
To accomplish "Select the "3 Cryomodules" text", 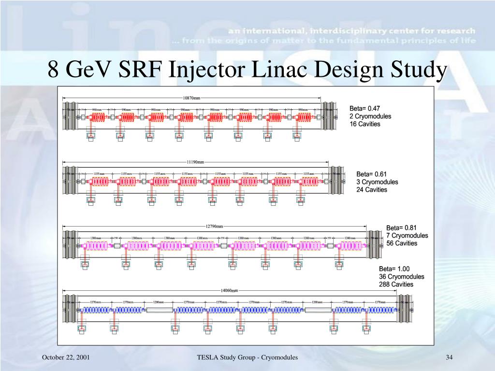I will 377,182.
